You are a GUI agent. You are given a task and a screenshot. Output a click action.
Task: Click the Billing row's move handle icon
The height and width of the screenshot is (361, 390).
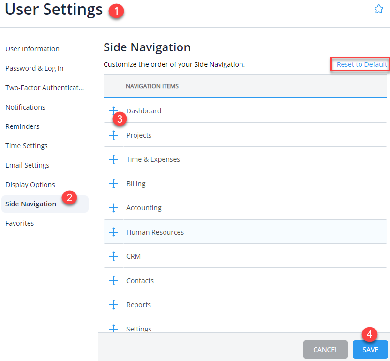pos(114,183)
